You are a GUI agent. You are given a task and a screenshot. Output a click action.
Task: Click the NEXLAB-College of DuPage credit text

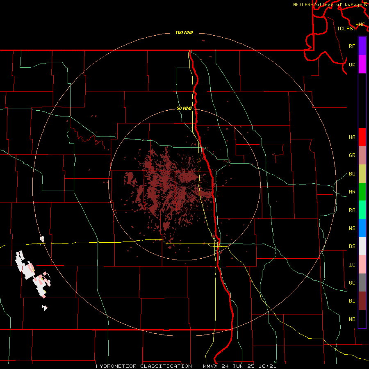[328, 5]
